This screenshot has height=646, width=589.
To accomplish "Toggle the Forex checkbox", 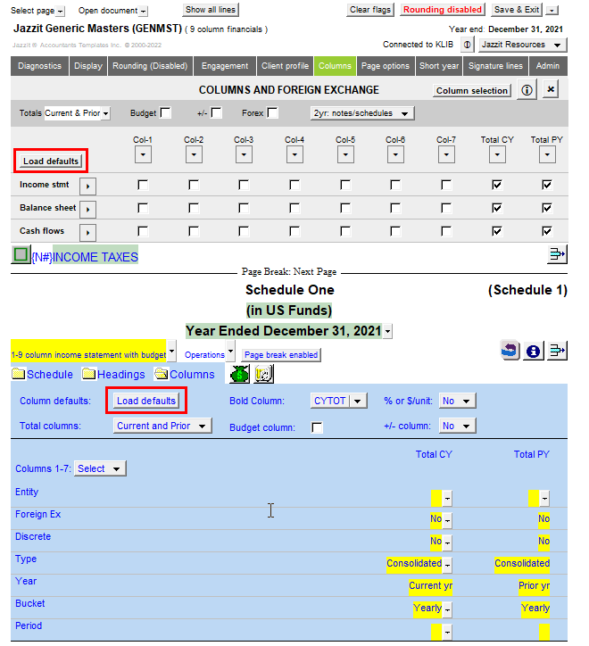I will click(x=272, y=112).
